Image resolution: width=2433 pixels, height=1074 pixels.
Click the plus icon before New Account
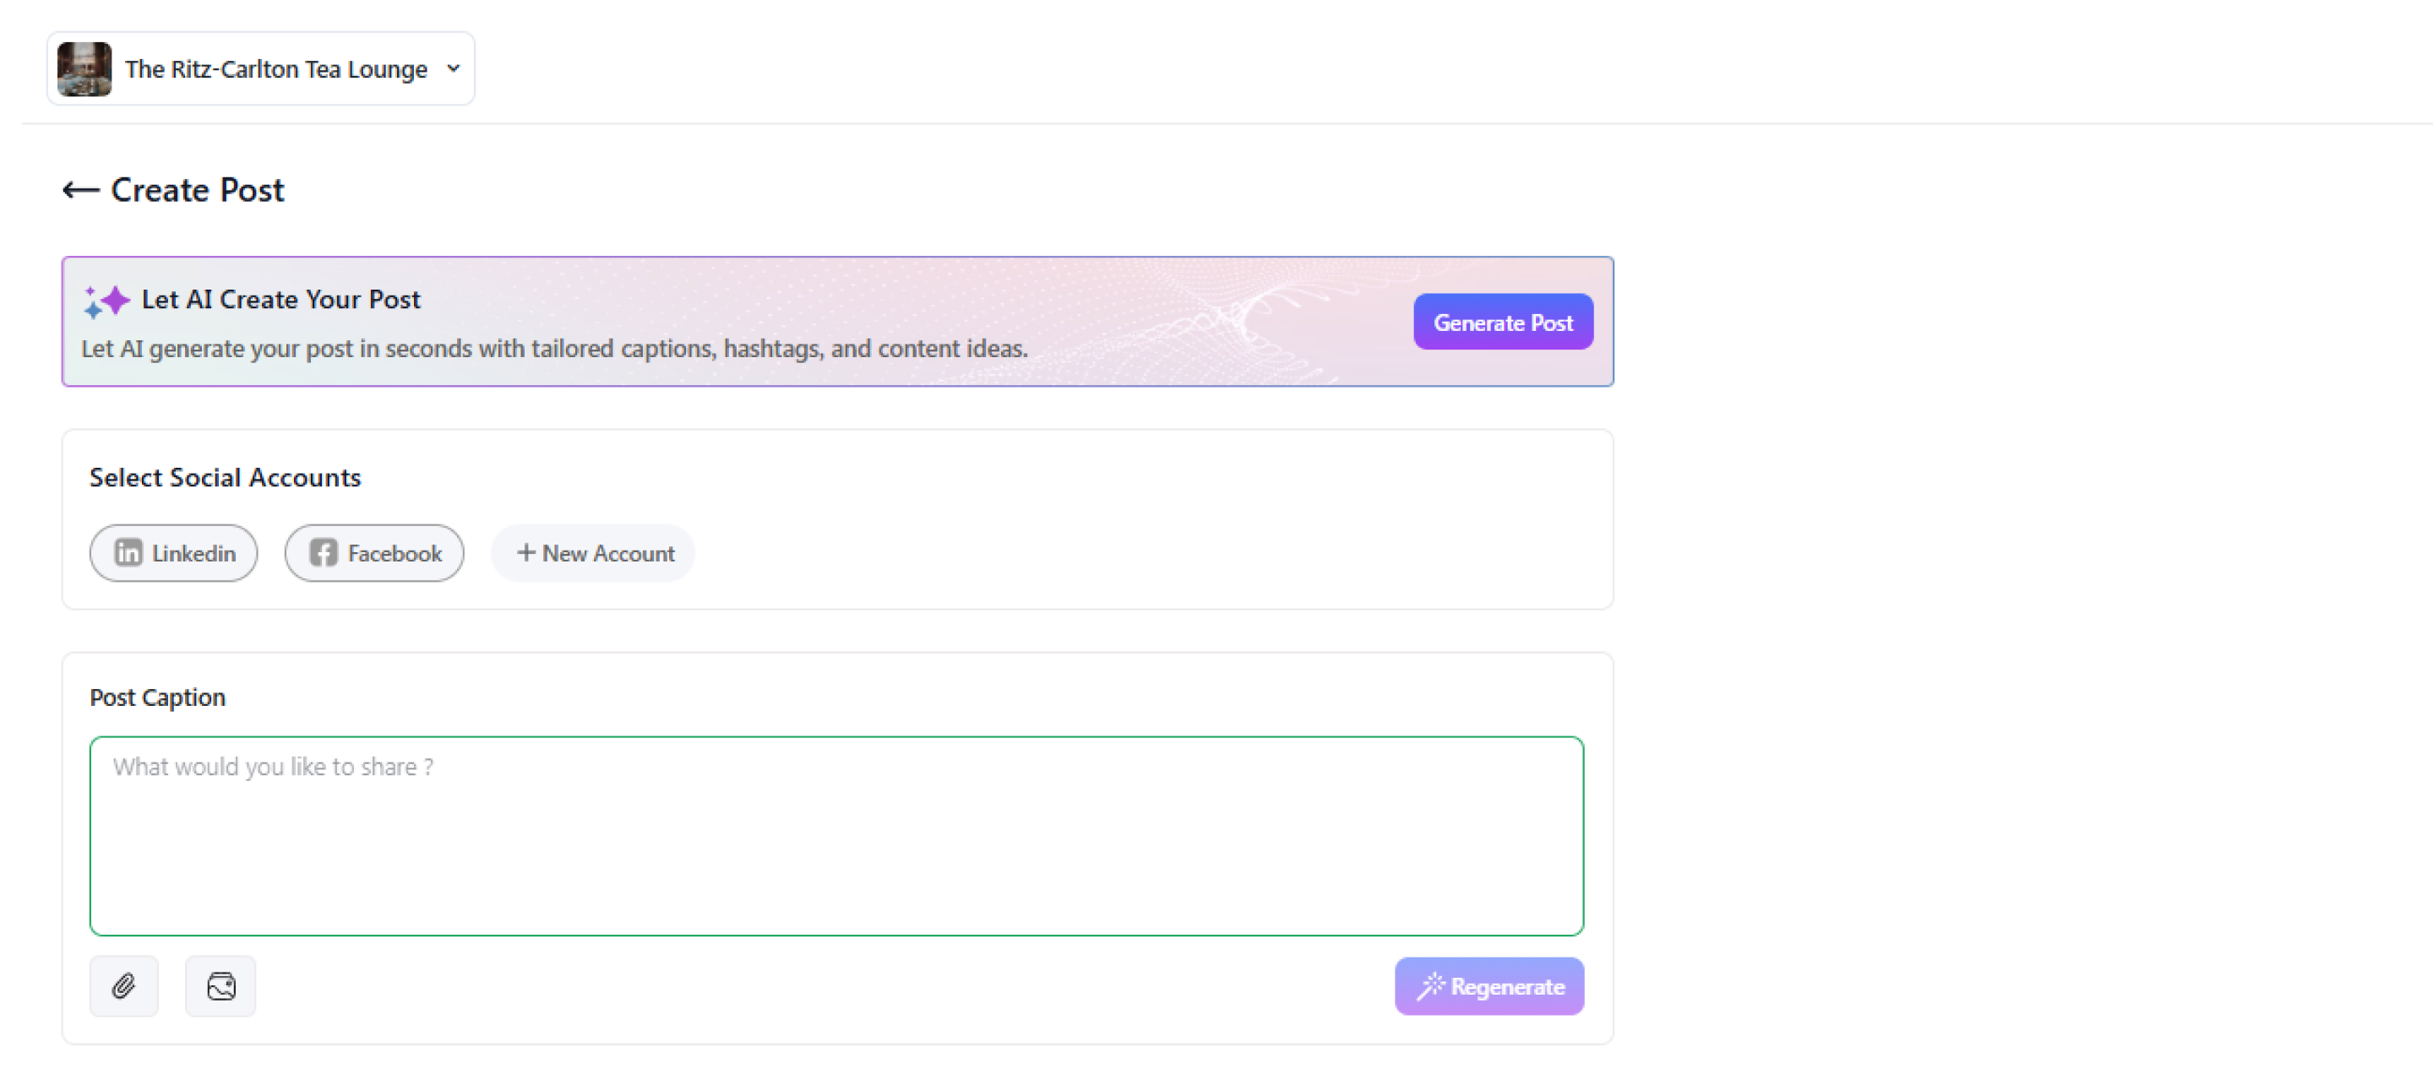pyautogui.click(x=526, y=553)
